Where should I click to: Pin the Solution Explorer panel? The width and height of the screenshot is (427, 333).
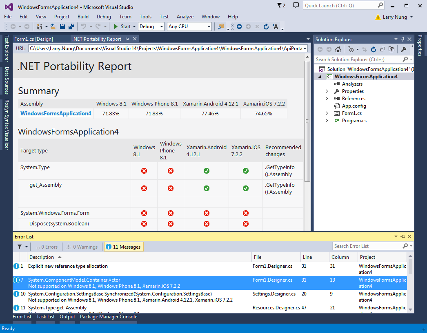(x=403, y=40)
